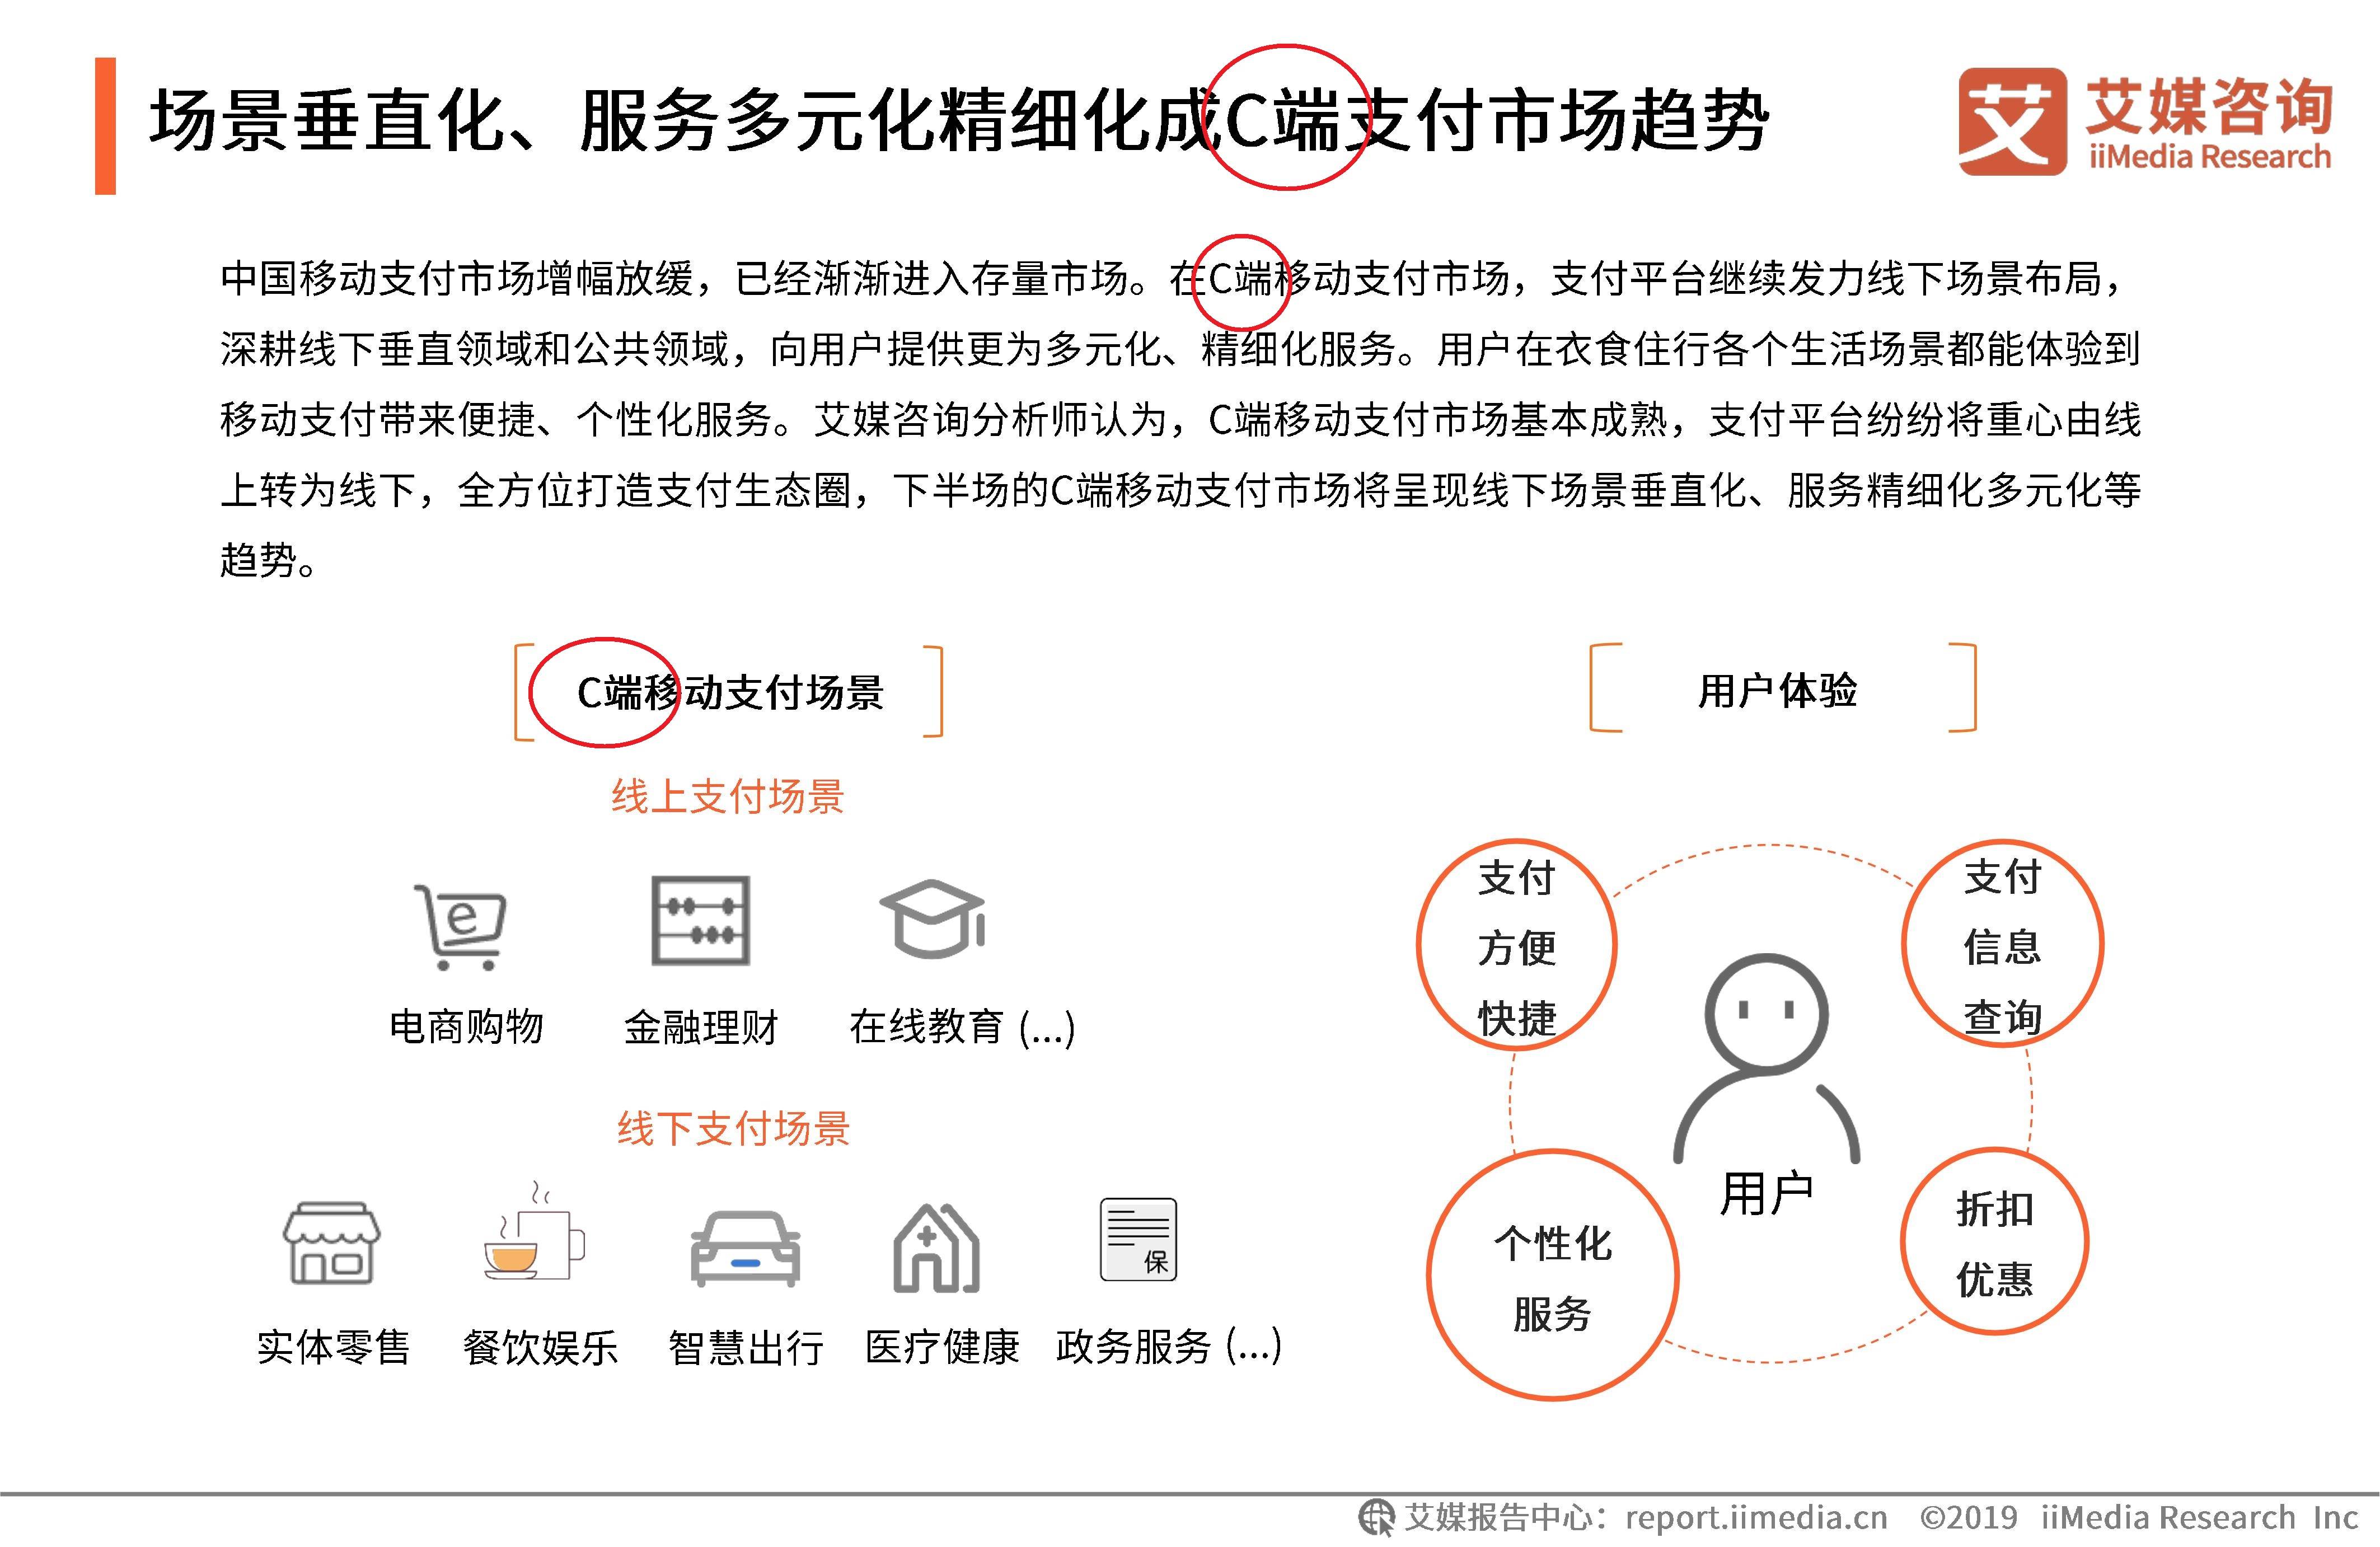Click the car smart travel icon

click(x=745, y=1249)
